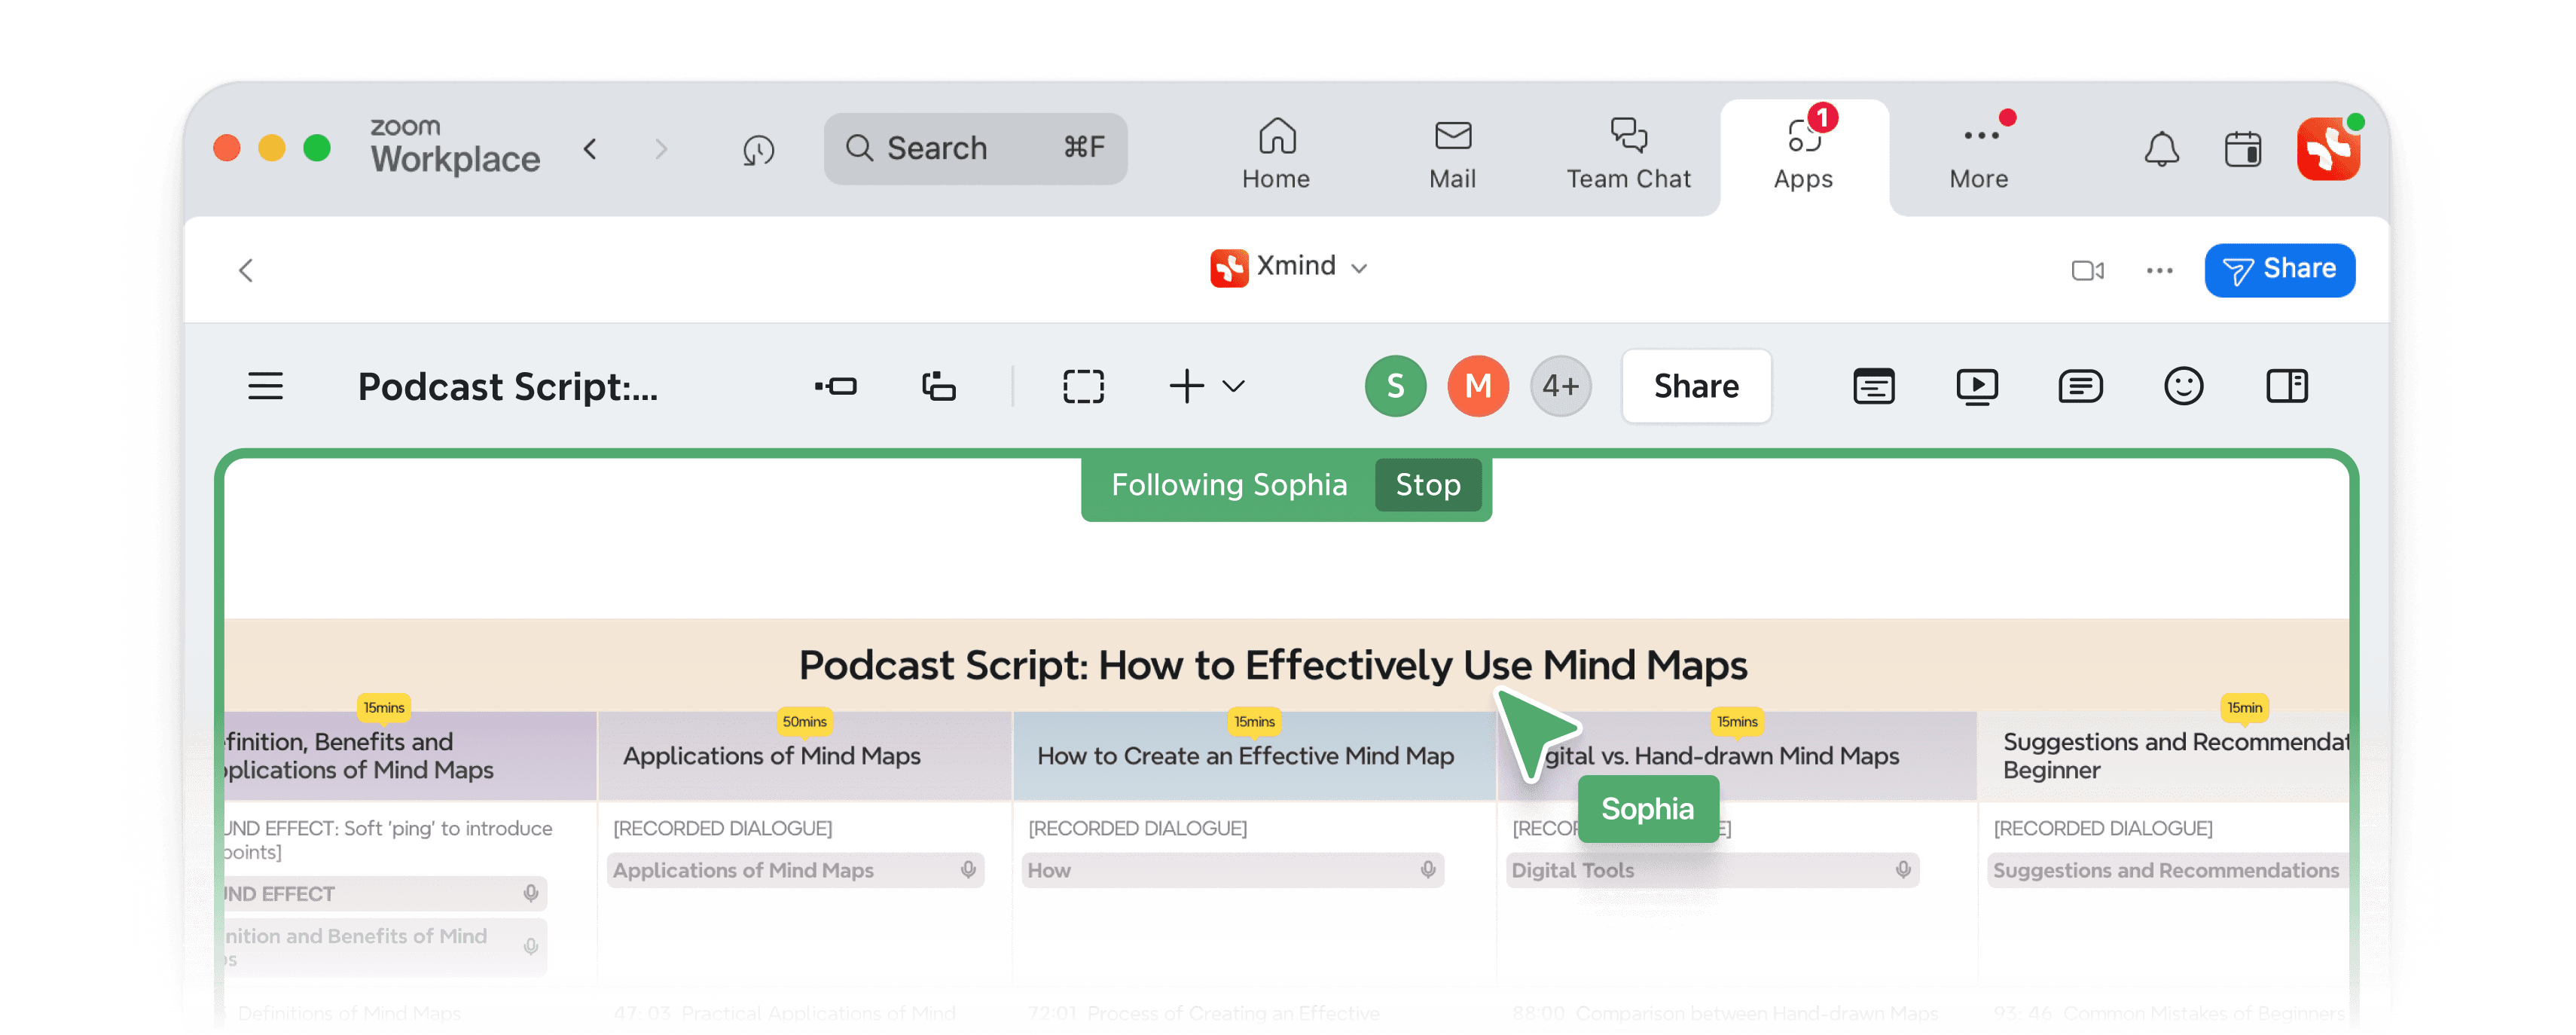Click 15mins tag above Hand-drawn Mind Maps header
This screenshot has height=1035, width=2576.
pos(1737,721)
